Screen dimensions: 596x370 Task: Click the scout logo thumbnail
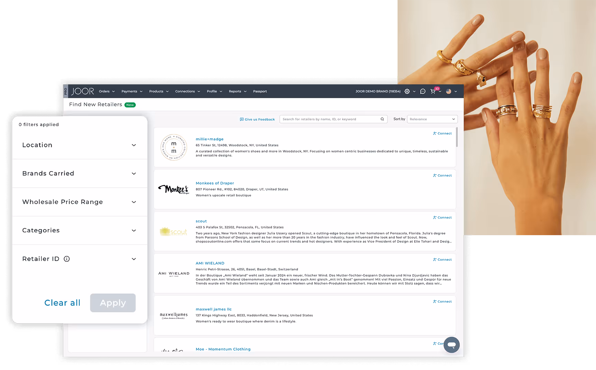tap(174, 231)
